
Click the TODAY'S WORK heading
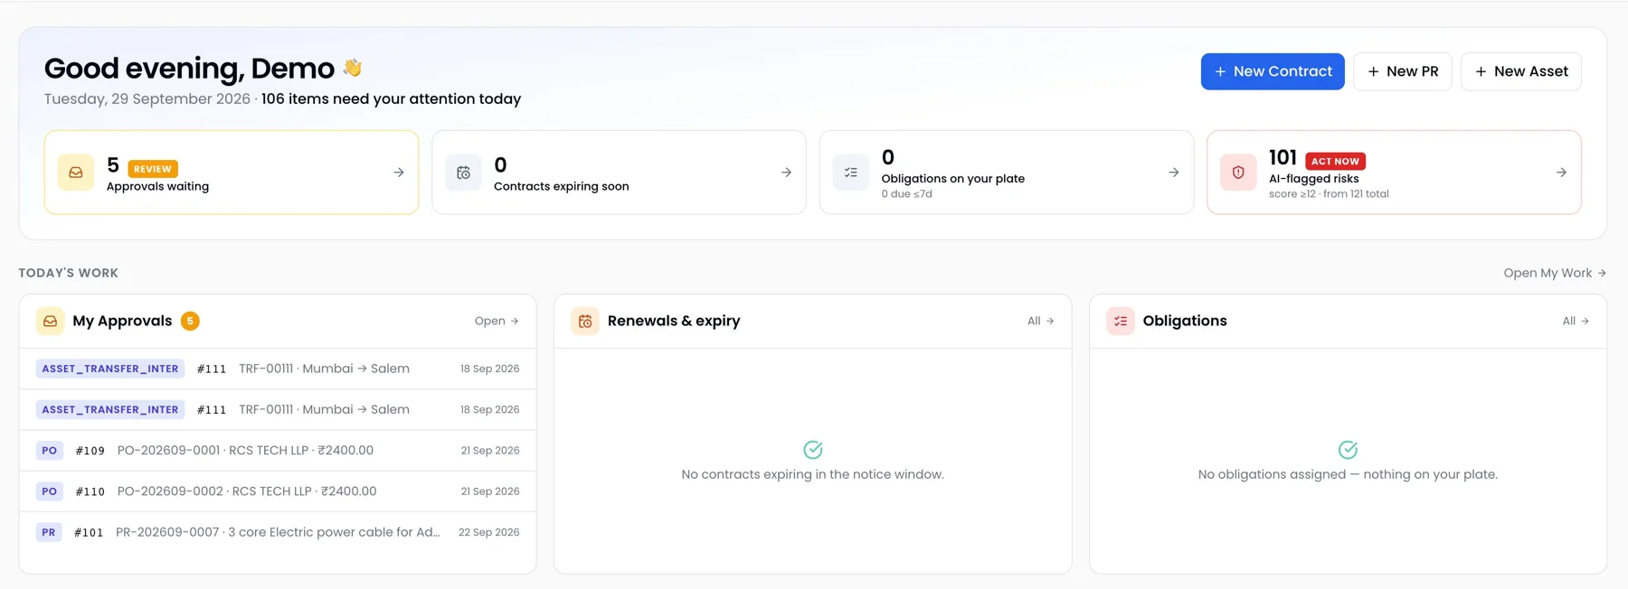click(x=69, y=273)
